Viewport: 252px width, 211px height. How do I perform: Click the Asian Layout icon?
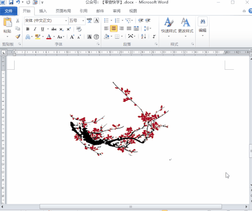[x=132, y=37]
